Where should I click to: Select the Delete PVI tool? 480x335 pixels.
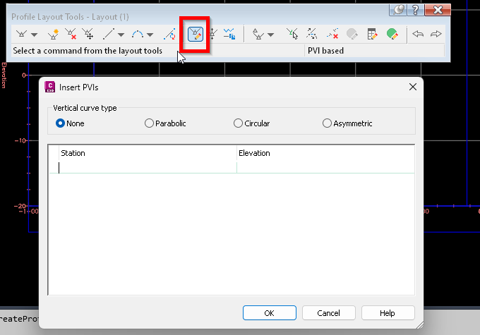click(71, 34)
